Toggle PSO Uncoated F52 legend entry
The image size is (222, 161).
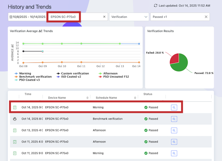[118, 77]
